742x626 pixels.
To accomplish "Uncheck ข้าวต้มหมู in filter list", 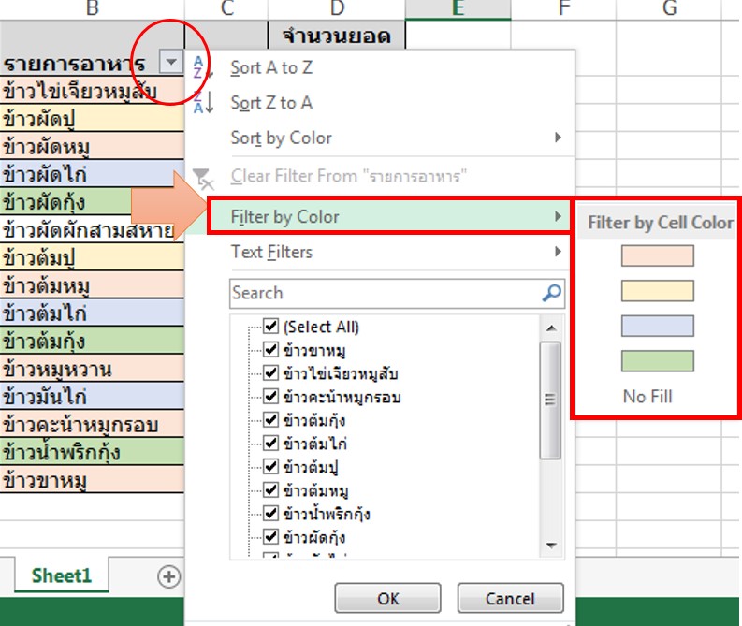I will click(x=270, y=490).
